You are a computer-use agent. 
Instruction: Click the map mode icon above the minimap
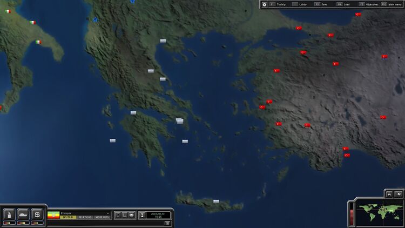(x=399, y=194)
